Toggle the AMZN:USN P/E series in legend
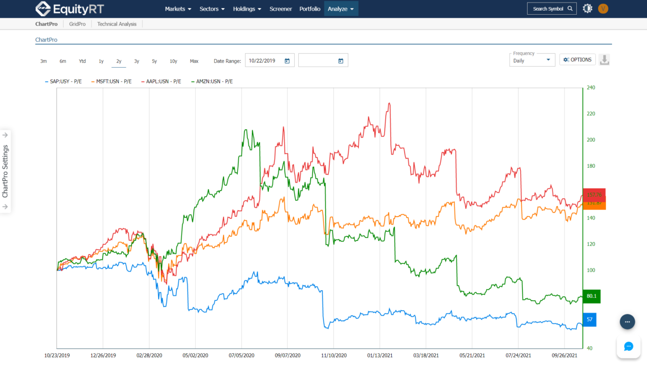 coord(214,81)
